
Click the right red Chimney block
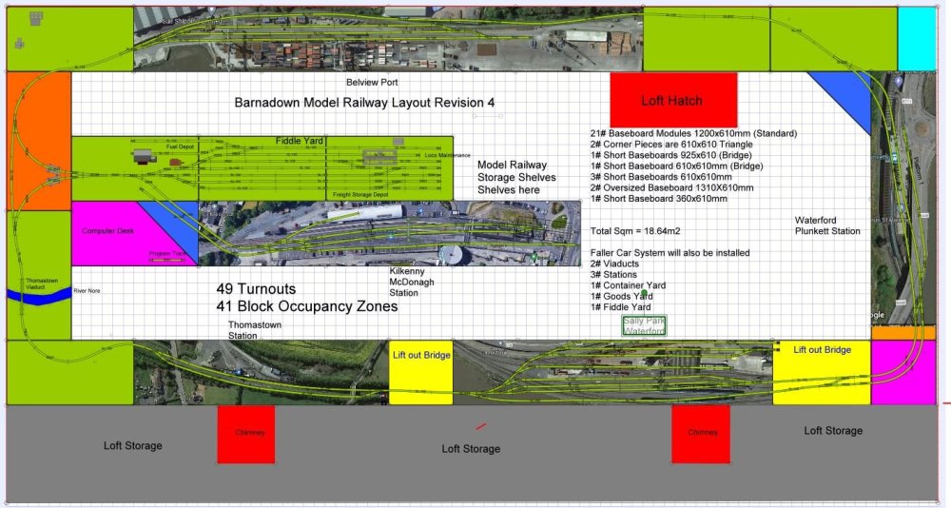tap(702, 434)
